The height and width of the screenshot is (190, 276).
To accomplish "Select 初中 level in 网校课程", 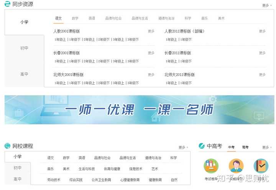I will coord(17,168).
